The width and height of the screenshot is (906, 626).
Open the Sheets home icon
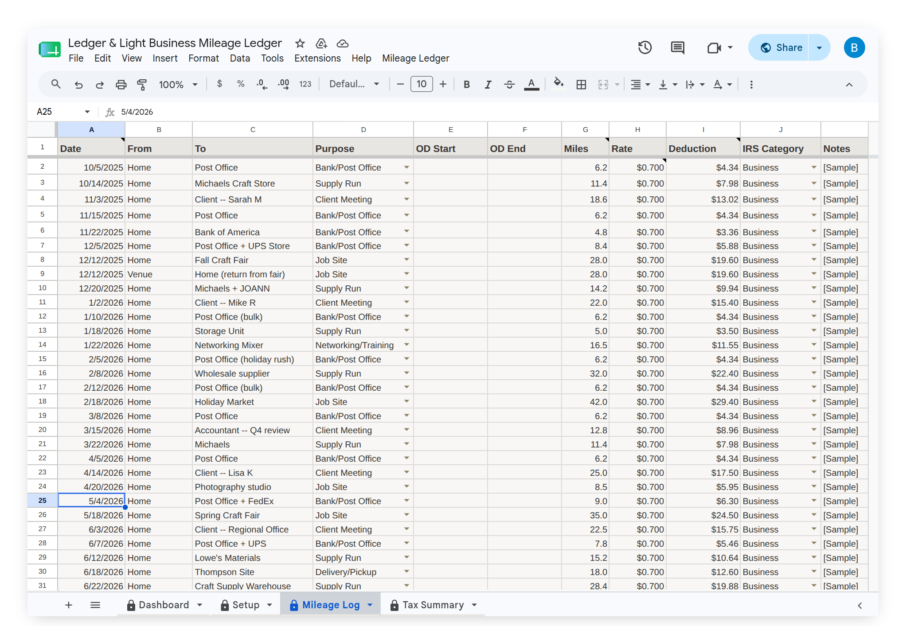(50, 49)
